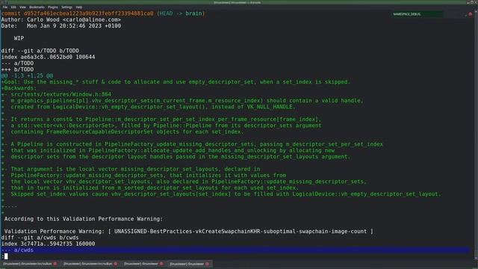The width and height of the screenshot is (478, 269).
Task: Open the Settings menu
Action: (66, 7)
